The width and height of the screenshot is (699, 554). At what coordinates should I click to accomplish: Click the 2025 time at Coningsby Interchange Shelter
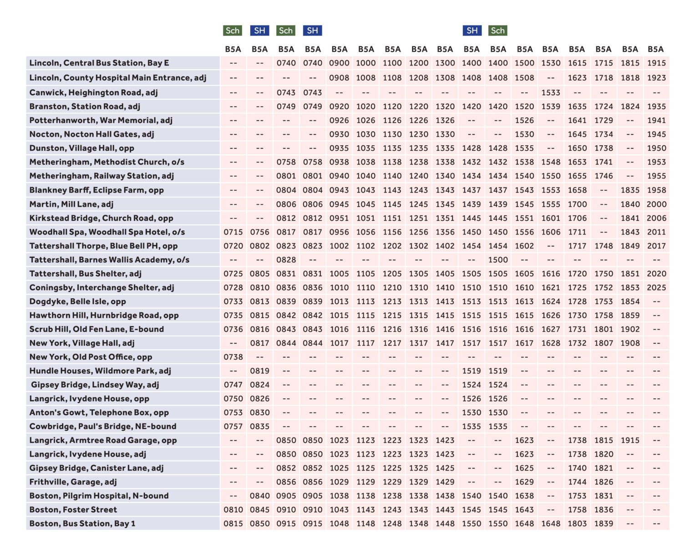coord(656,288)
